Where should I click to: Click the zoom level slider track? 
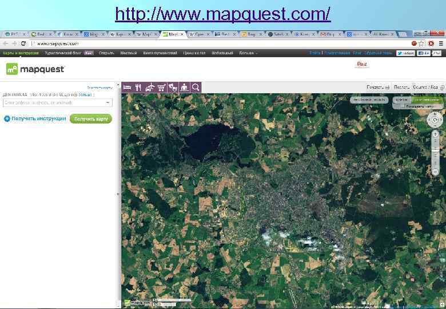point(435,153)
